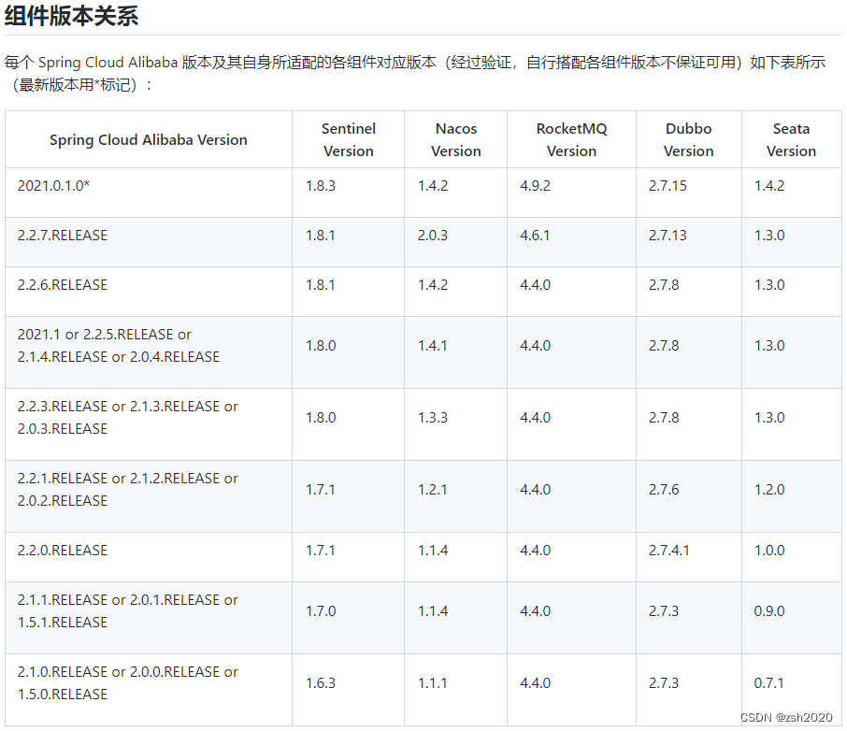Select the '2021.1 or 2.2.5.RELEASE' version cell

(149, 352)
